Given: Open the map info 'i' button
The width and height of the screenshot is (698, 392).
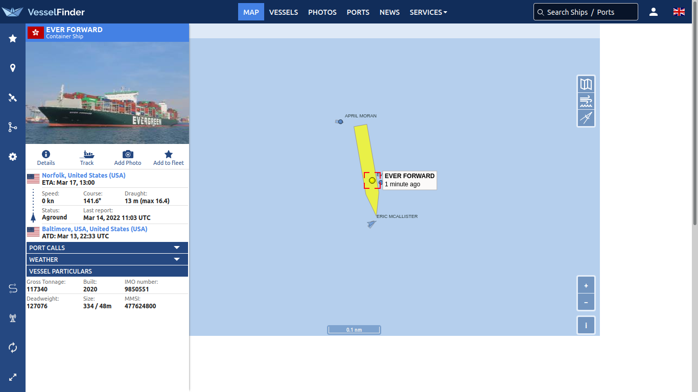Looking at the screenshot, I should (x=586, y=325).
